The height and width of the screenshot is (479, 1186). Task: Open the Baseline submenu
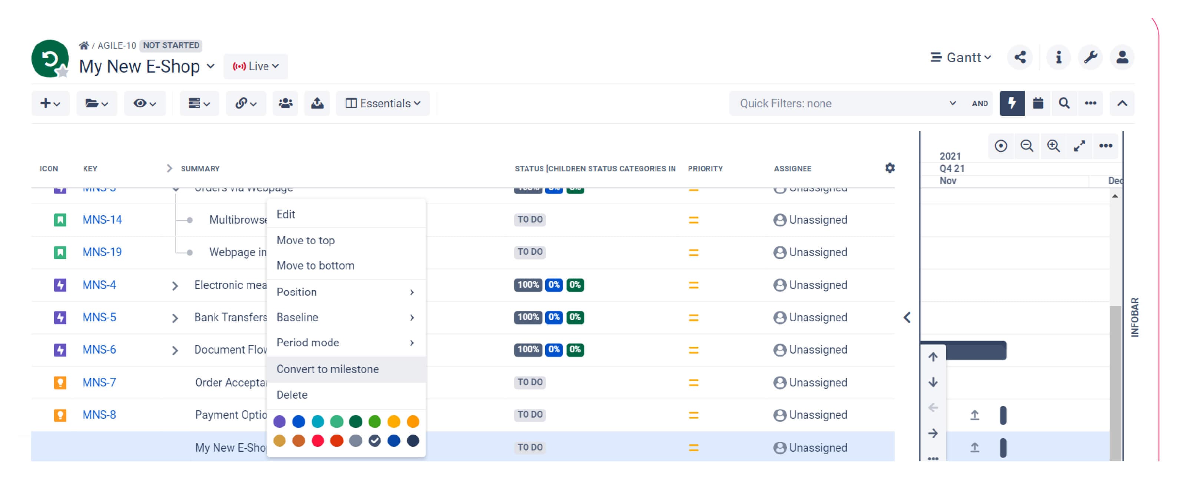[x=346, y=318]
